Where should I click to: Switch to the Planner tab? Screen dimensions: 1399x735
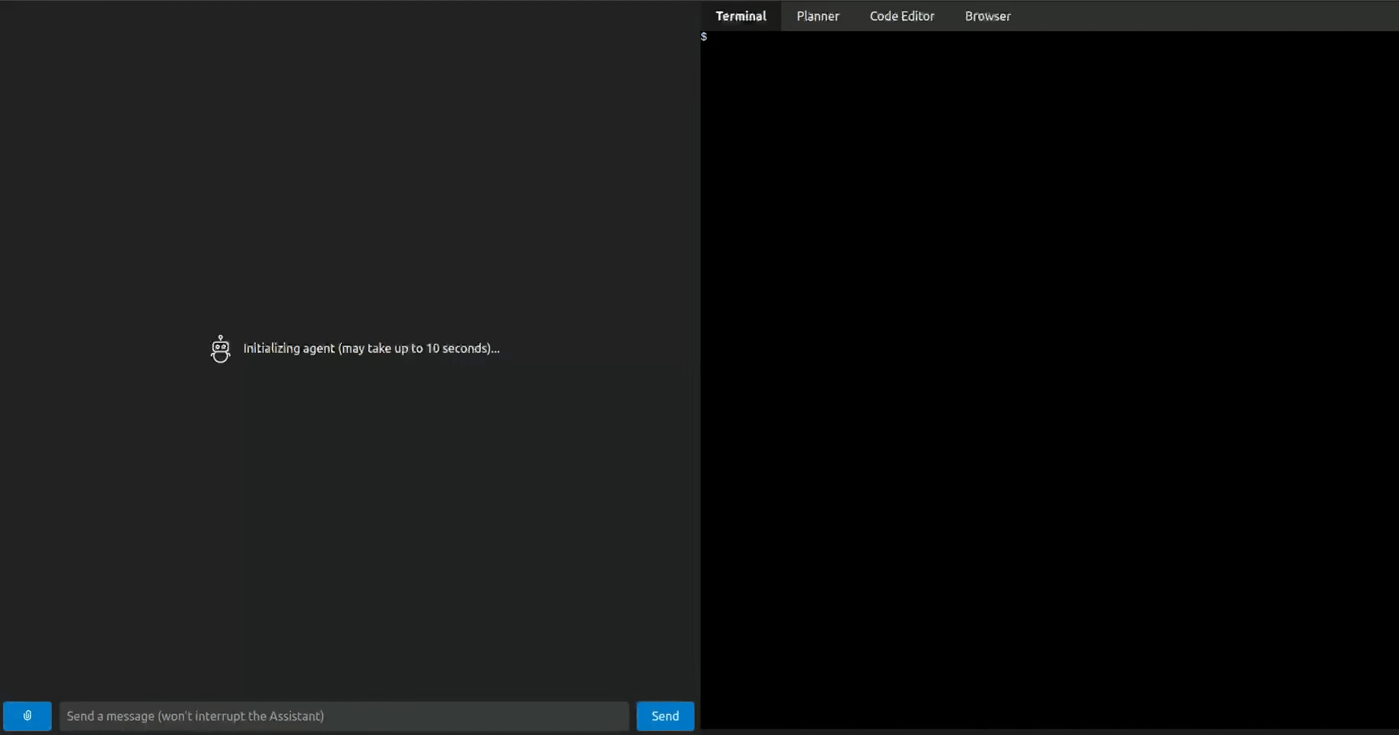[817, 16]
